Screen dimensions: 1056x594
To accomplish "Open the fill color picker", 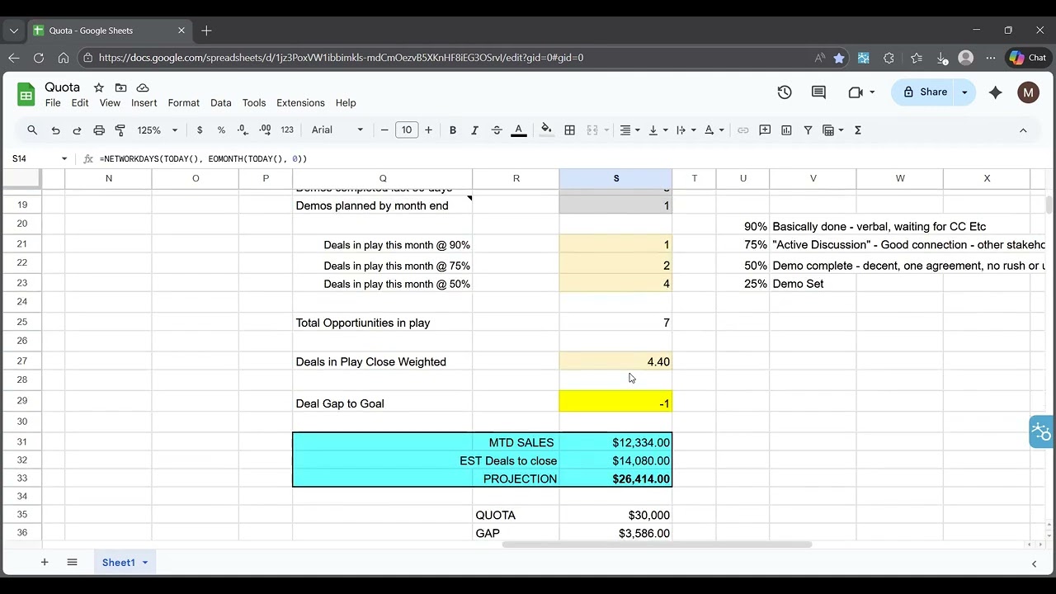I will [x=546, y=130].
